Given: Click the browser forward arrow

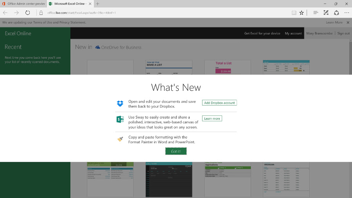Looking at the screenshot, I should [16, 13].
